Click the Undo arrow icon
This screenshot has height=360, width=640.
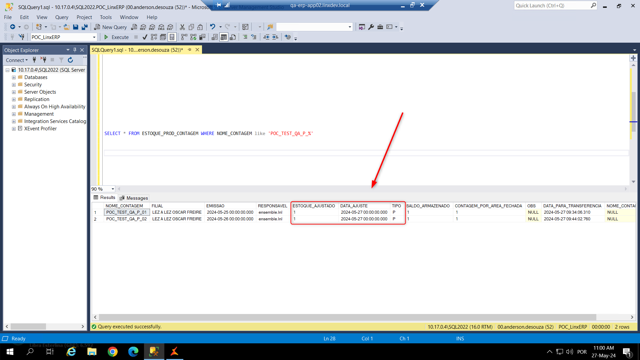point(212,27)
